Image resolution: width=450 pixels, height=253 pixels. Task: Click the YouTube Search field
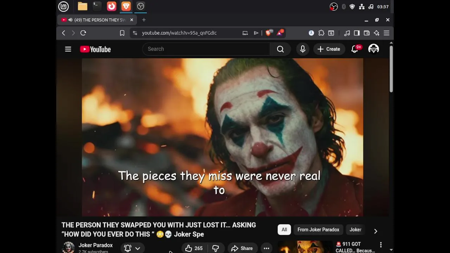[x=206, y=49]
